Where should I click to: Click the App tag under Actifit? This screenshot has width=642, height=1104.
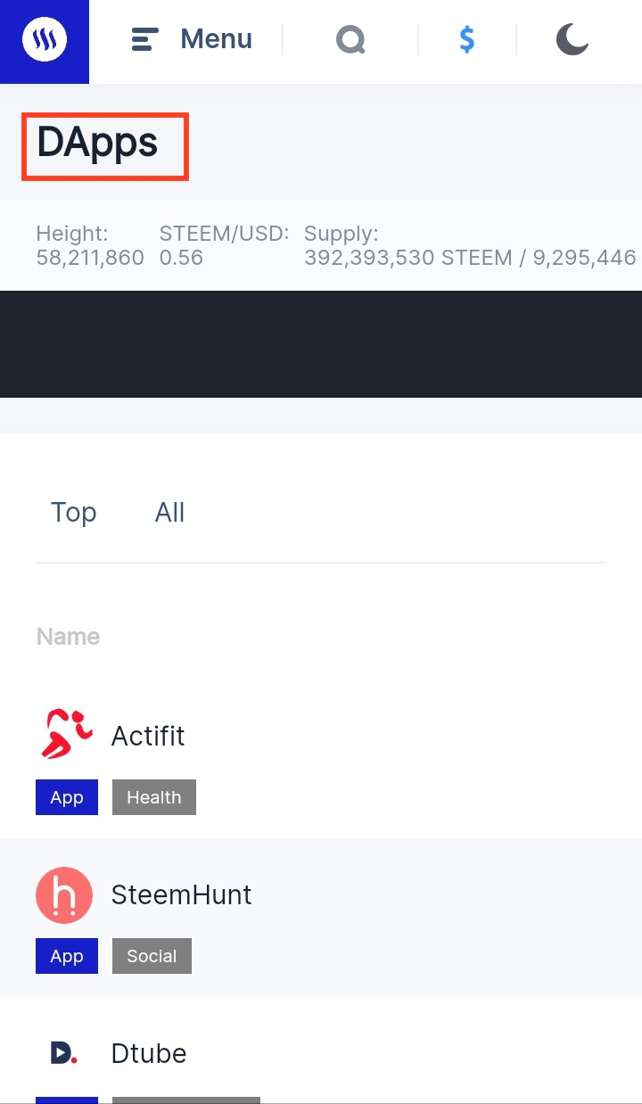(x=67, y=797)
